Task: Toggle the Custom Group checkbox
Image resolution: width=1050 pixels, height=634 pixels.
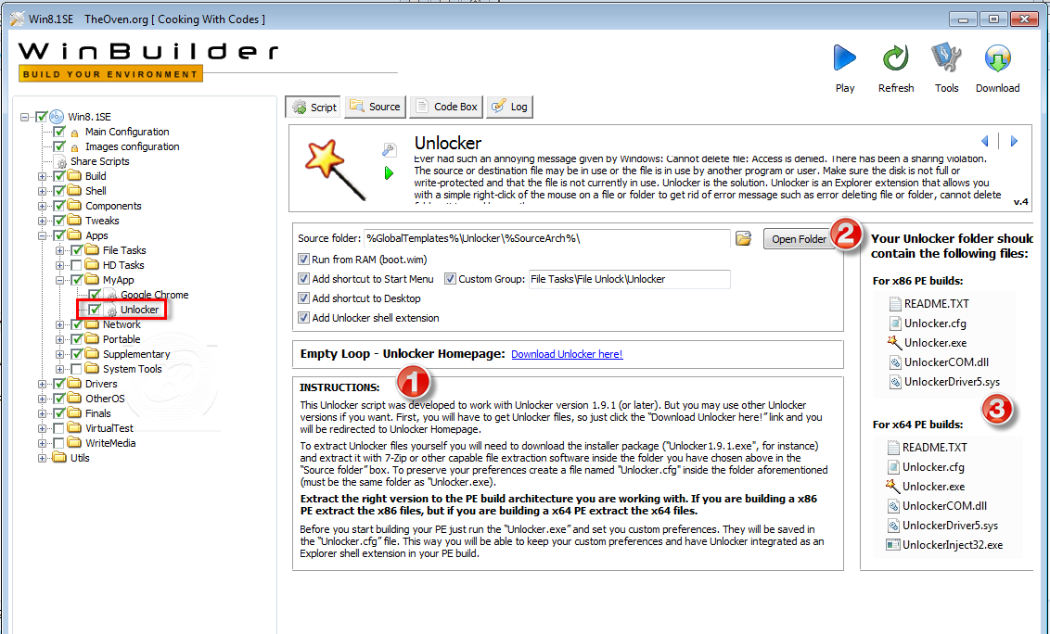Action: (450, 278)
